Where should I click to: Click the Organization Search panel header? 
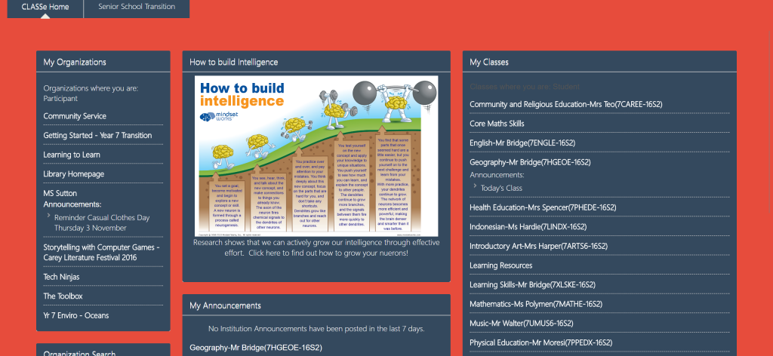pos(103,350)
